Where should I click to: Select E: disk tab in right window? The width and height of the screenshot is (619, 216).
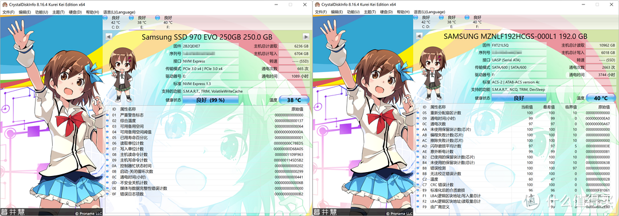point(451,22)
